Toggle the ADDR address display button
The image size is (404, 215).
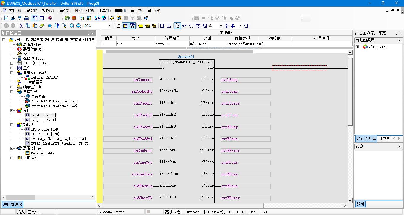pos(119,26)
